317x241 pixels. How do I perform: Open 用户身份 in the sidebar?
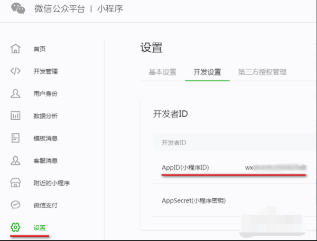pos(45,94)
